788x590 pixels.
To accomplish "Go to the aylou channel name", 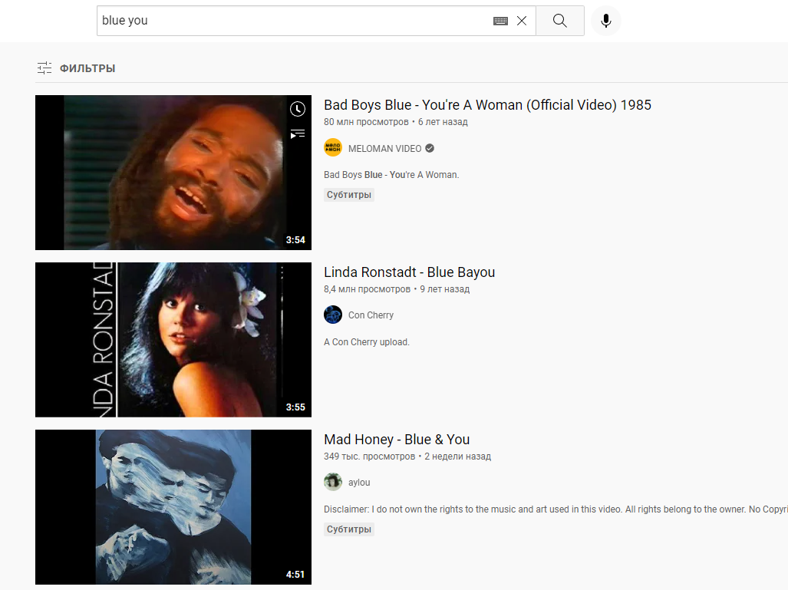I will tap(359, 483).
